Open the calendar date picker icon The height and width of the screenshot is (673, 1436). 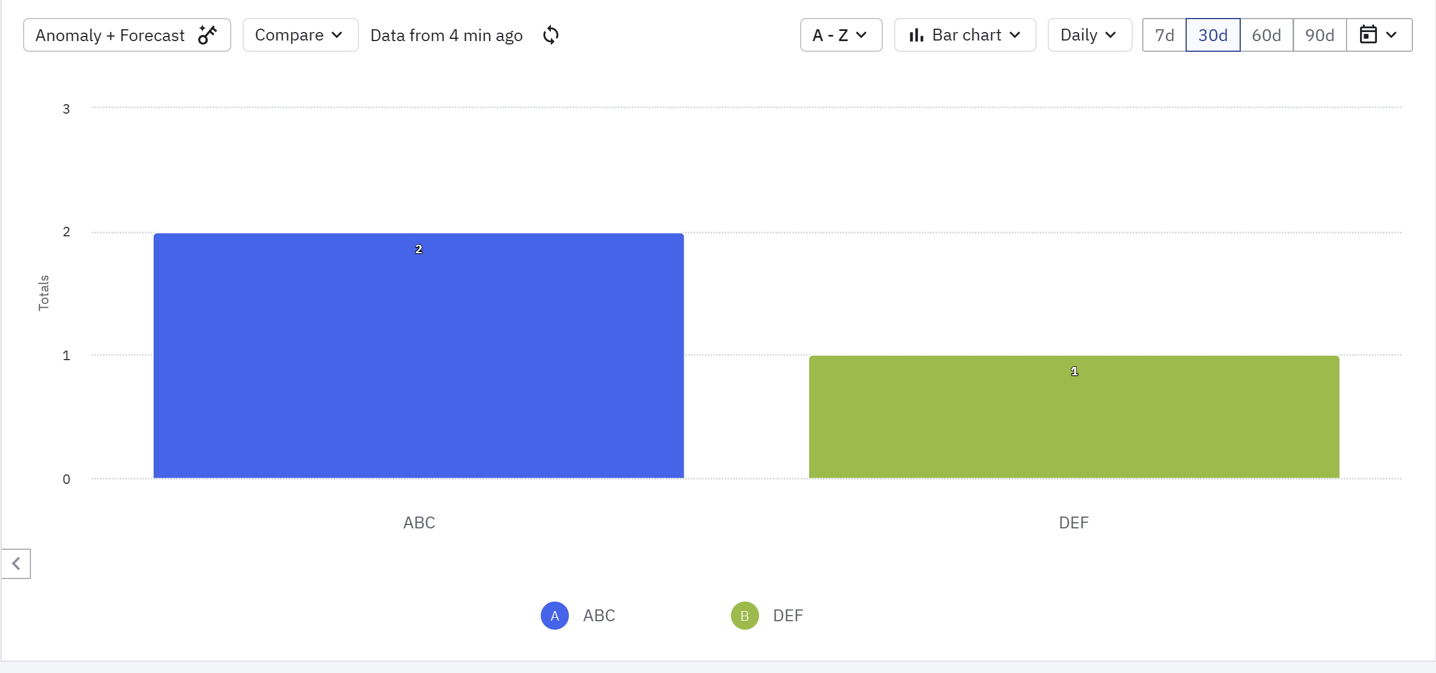[x=1368, y=35]
